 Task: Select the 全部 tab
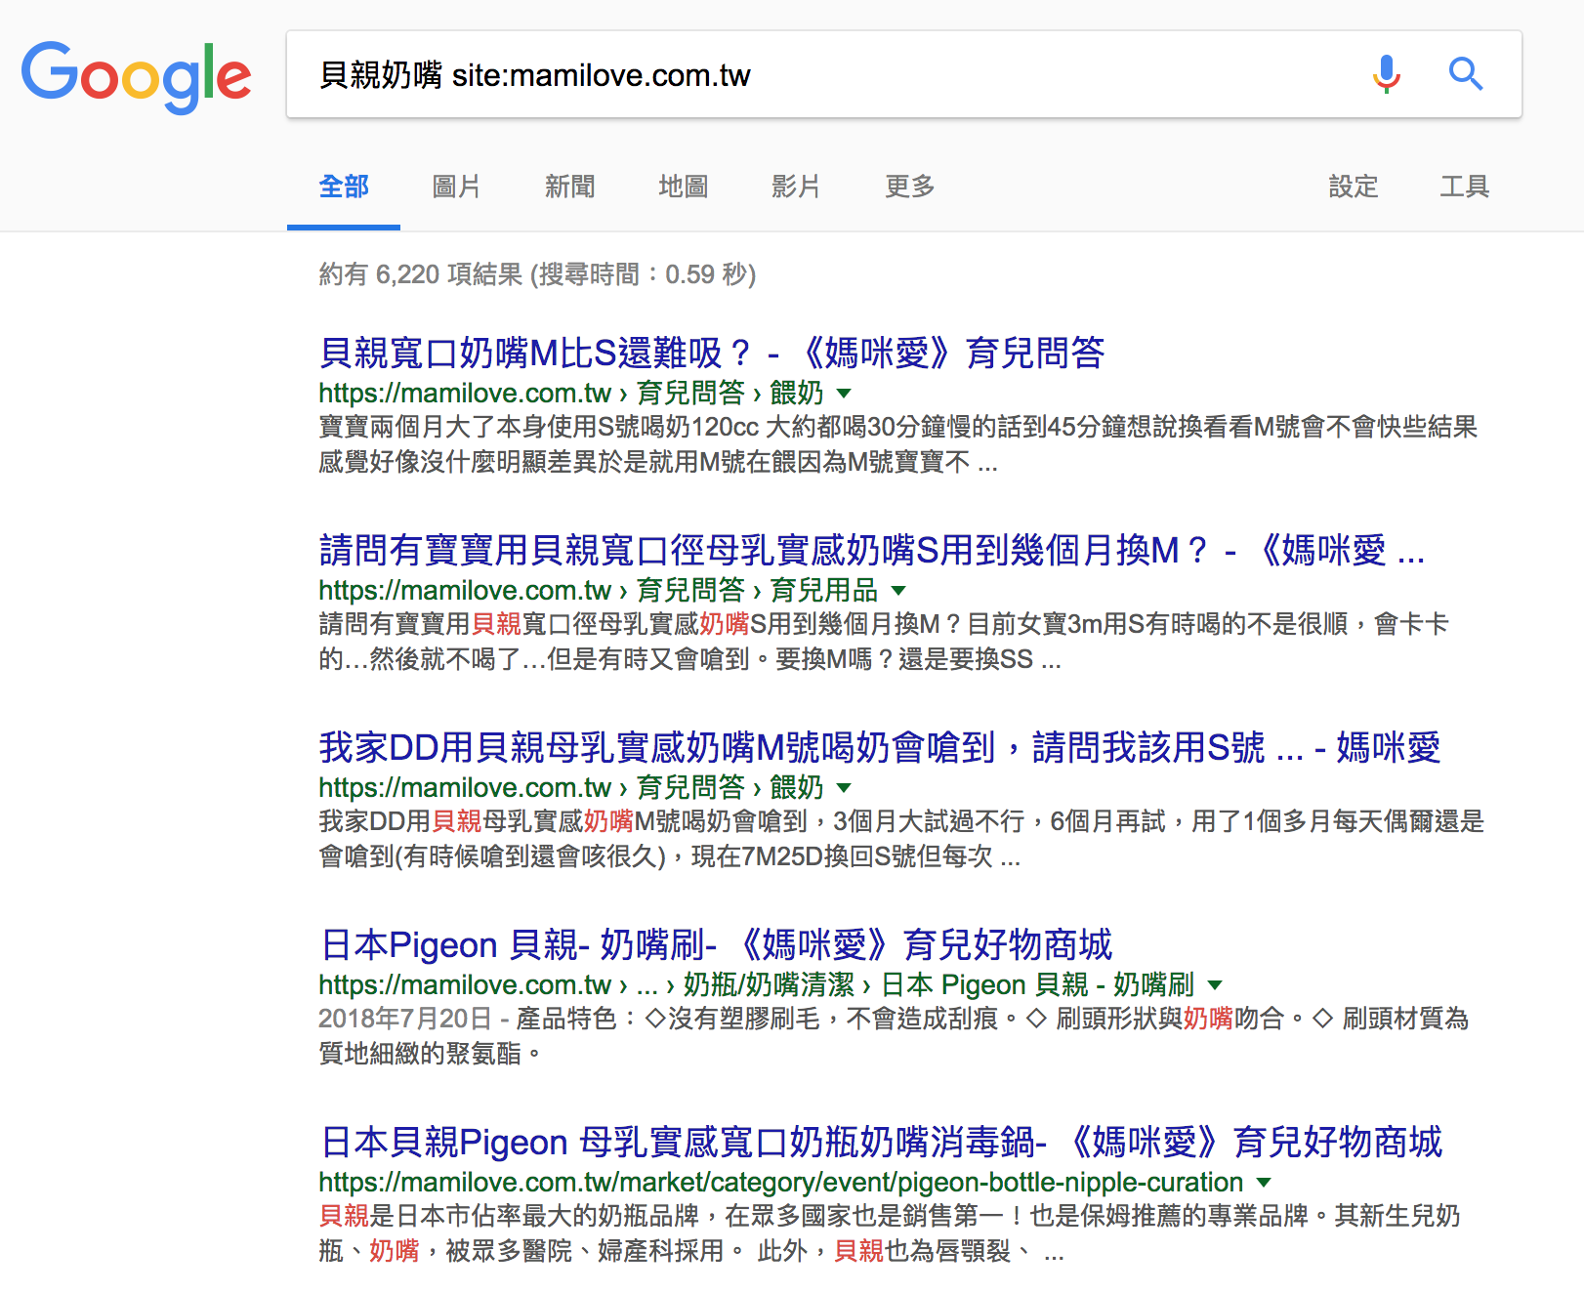coord(344,187)
